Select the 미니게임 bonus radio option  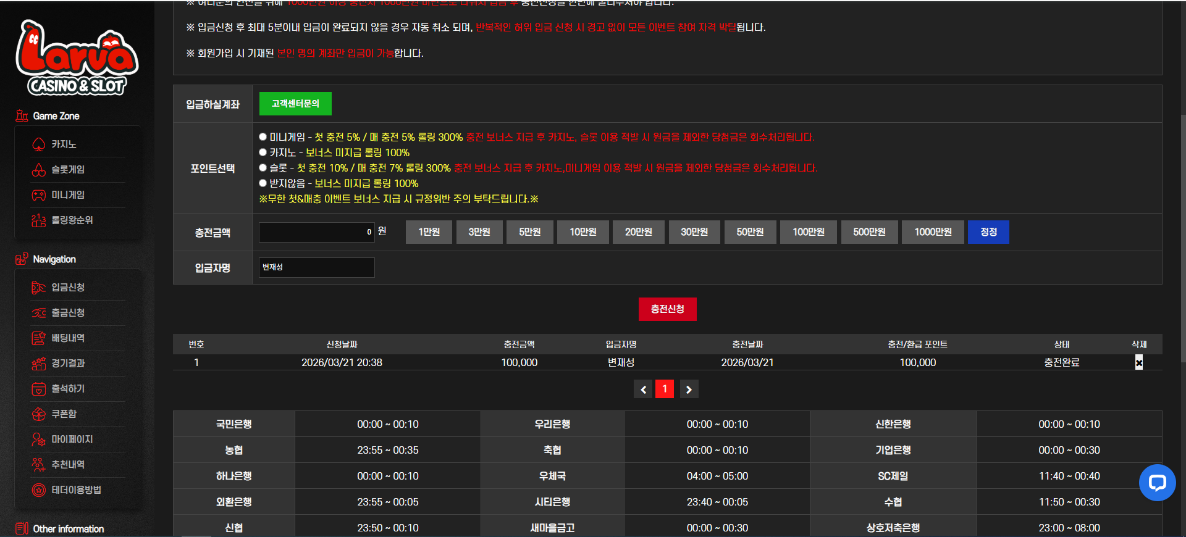pyautogui.click(x=263, y=137)
